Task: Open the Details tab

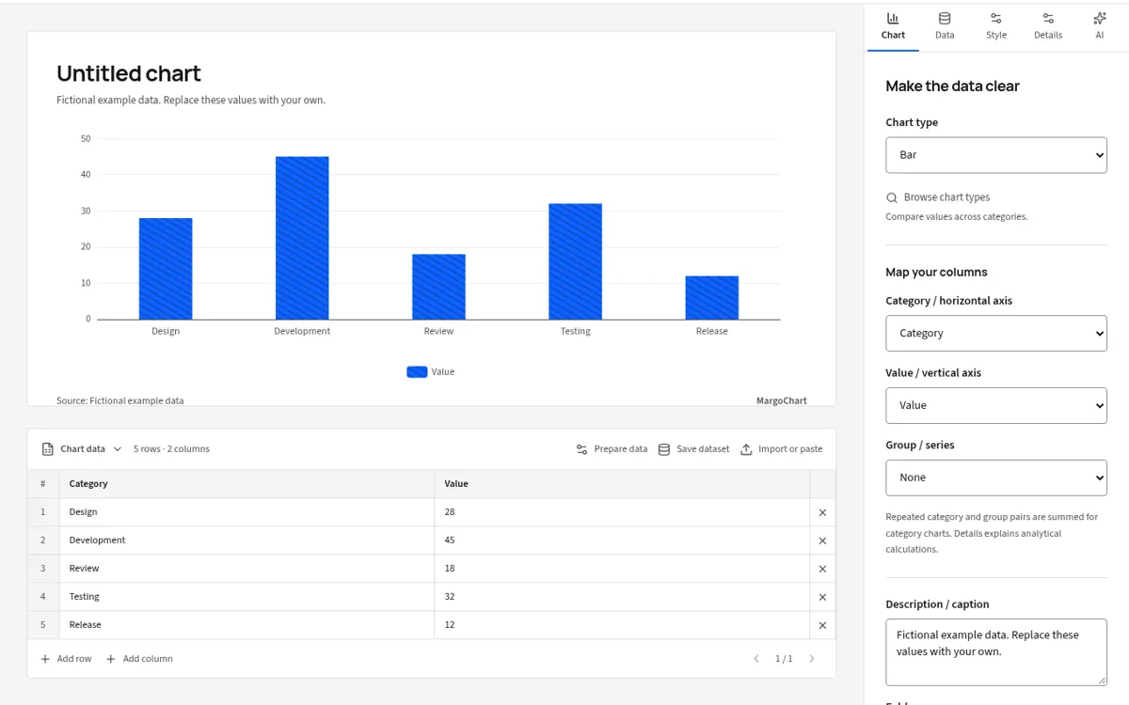Action: pos(1048,26)
